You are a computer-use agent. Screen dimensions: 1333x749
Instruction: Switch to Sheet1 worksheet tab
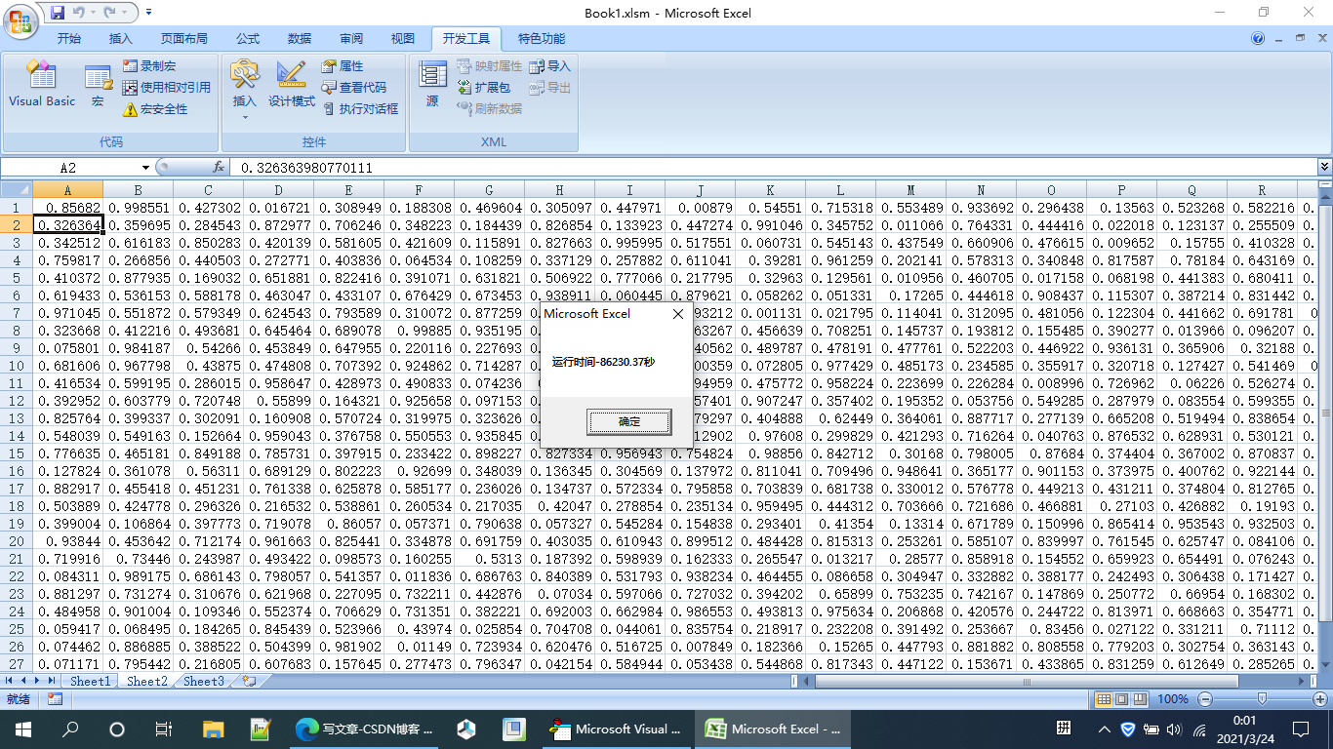[90, 682]
